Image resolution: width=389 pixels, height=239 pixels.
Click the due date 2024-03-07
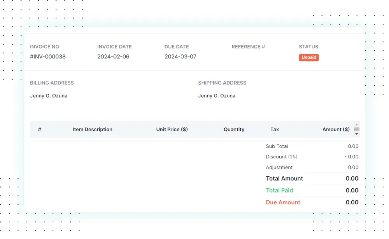pyautogui.click(x=180, y=56)
